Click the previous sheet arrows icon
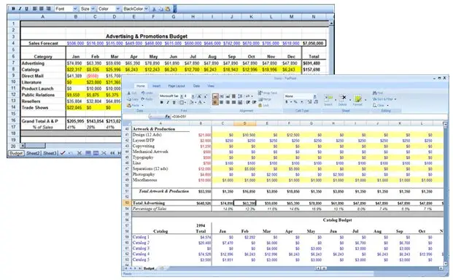Viewport: 453px width, 280px height. pos(112,153)
